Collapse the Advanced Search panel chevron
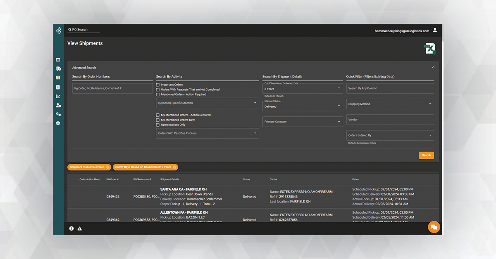The width and height of the screenshot is (496, 259). (x=433, y=67)
